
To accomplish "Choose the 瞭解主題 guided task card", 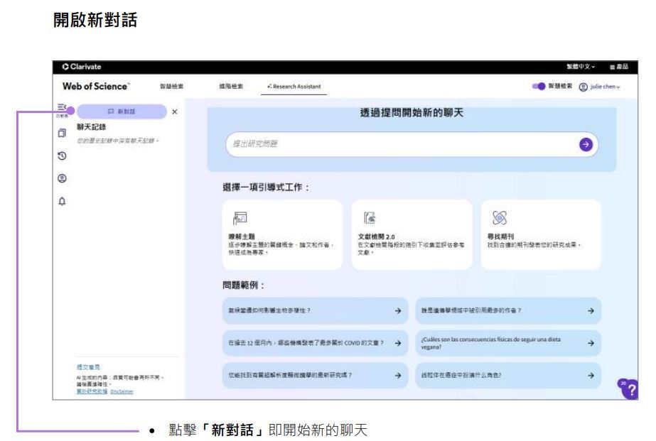I will [x=282, y=234].
